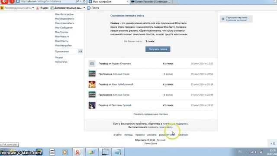
Task: Close the Мои настройки tab
Action: tap(128, 2)
